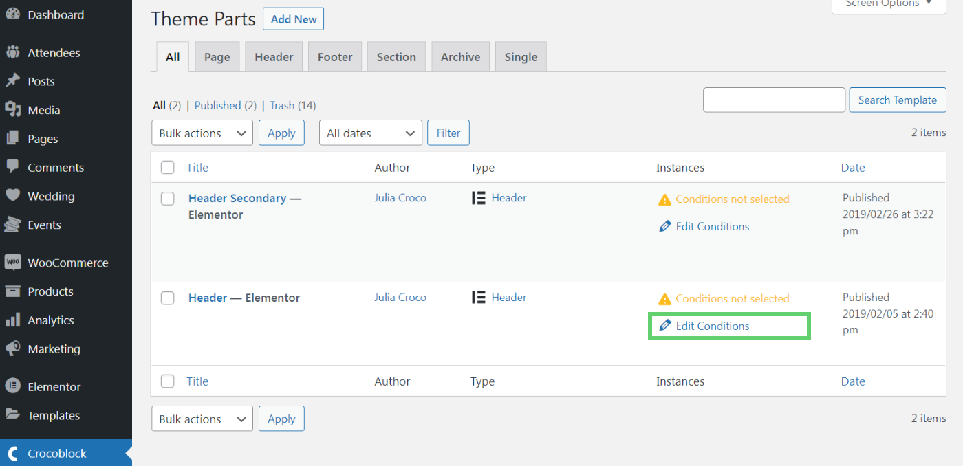Click Julia Croco in Header — Elementor row
Image resolution: width=963 pixels, height=466 pixels.
coord(400,298)
